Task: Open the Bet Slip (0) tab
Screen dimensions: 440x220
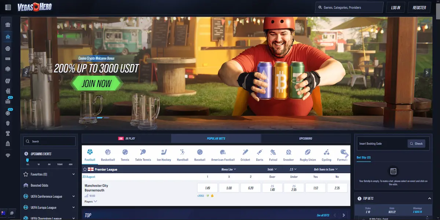Action: click(364, 158)
